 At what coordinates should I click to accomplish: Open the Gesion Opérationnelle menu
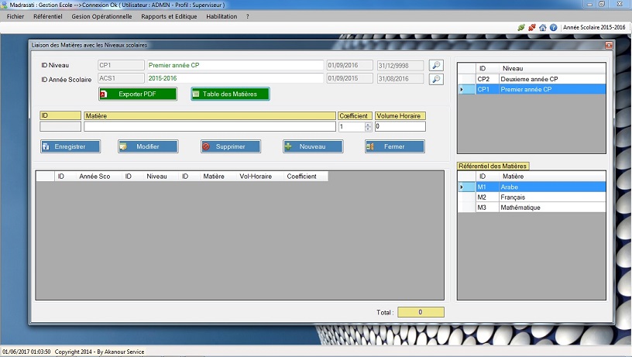[x=101, y=16]
